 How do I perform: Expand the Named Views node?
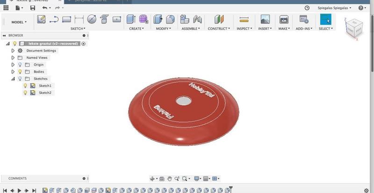[13, 58]
